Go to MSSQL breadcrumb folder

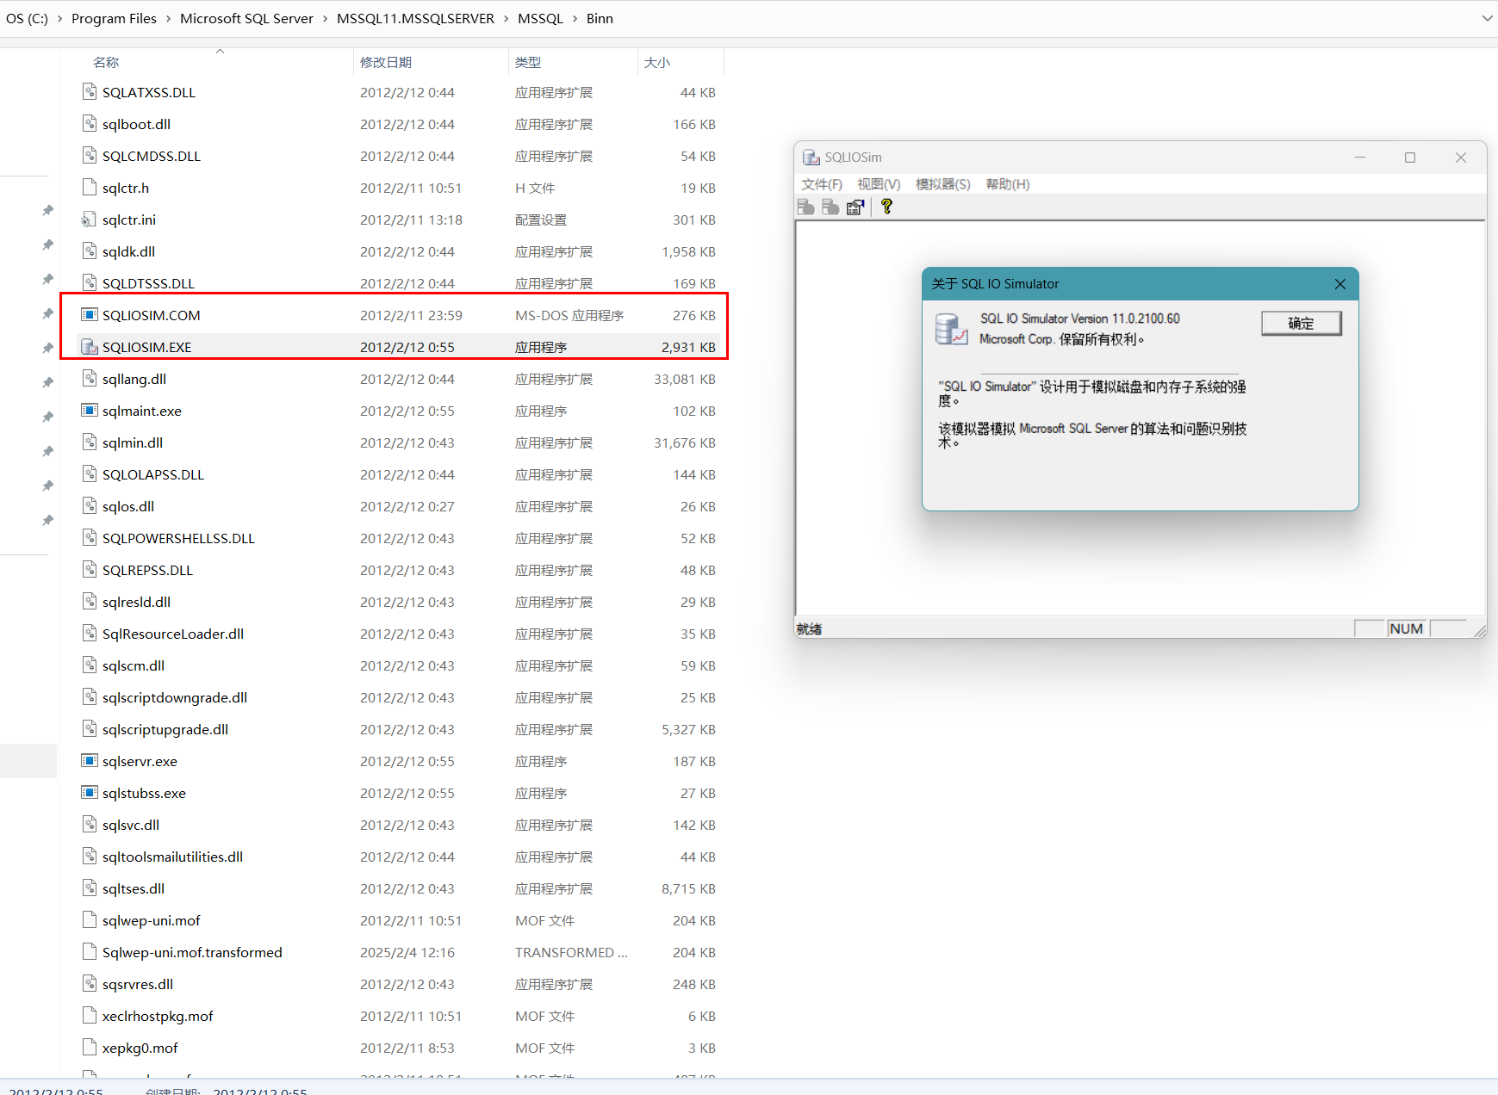pos(540,18)
